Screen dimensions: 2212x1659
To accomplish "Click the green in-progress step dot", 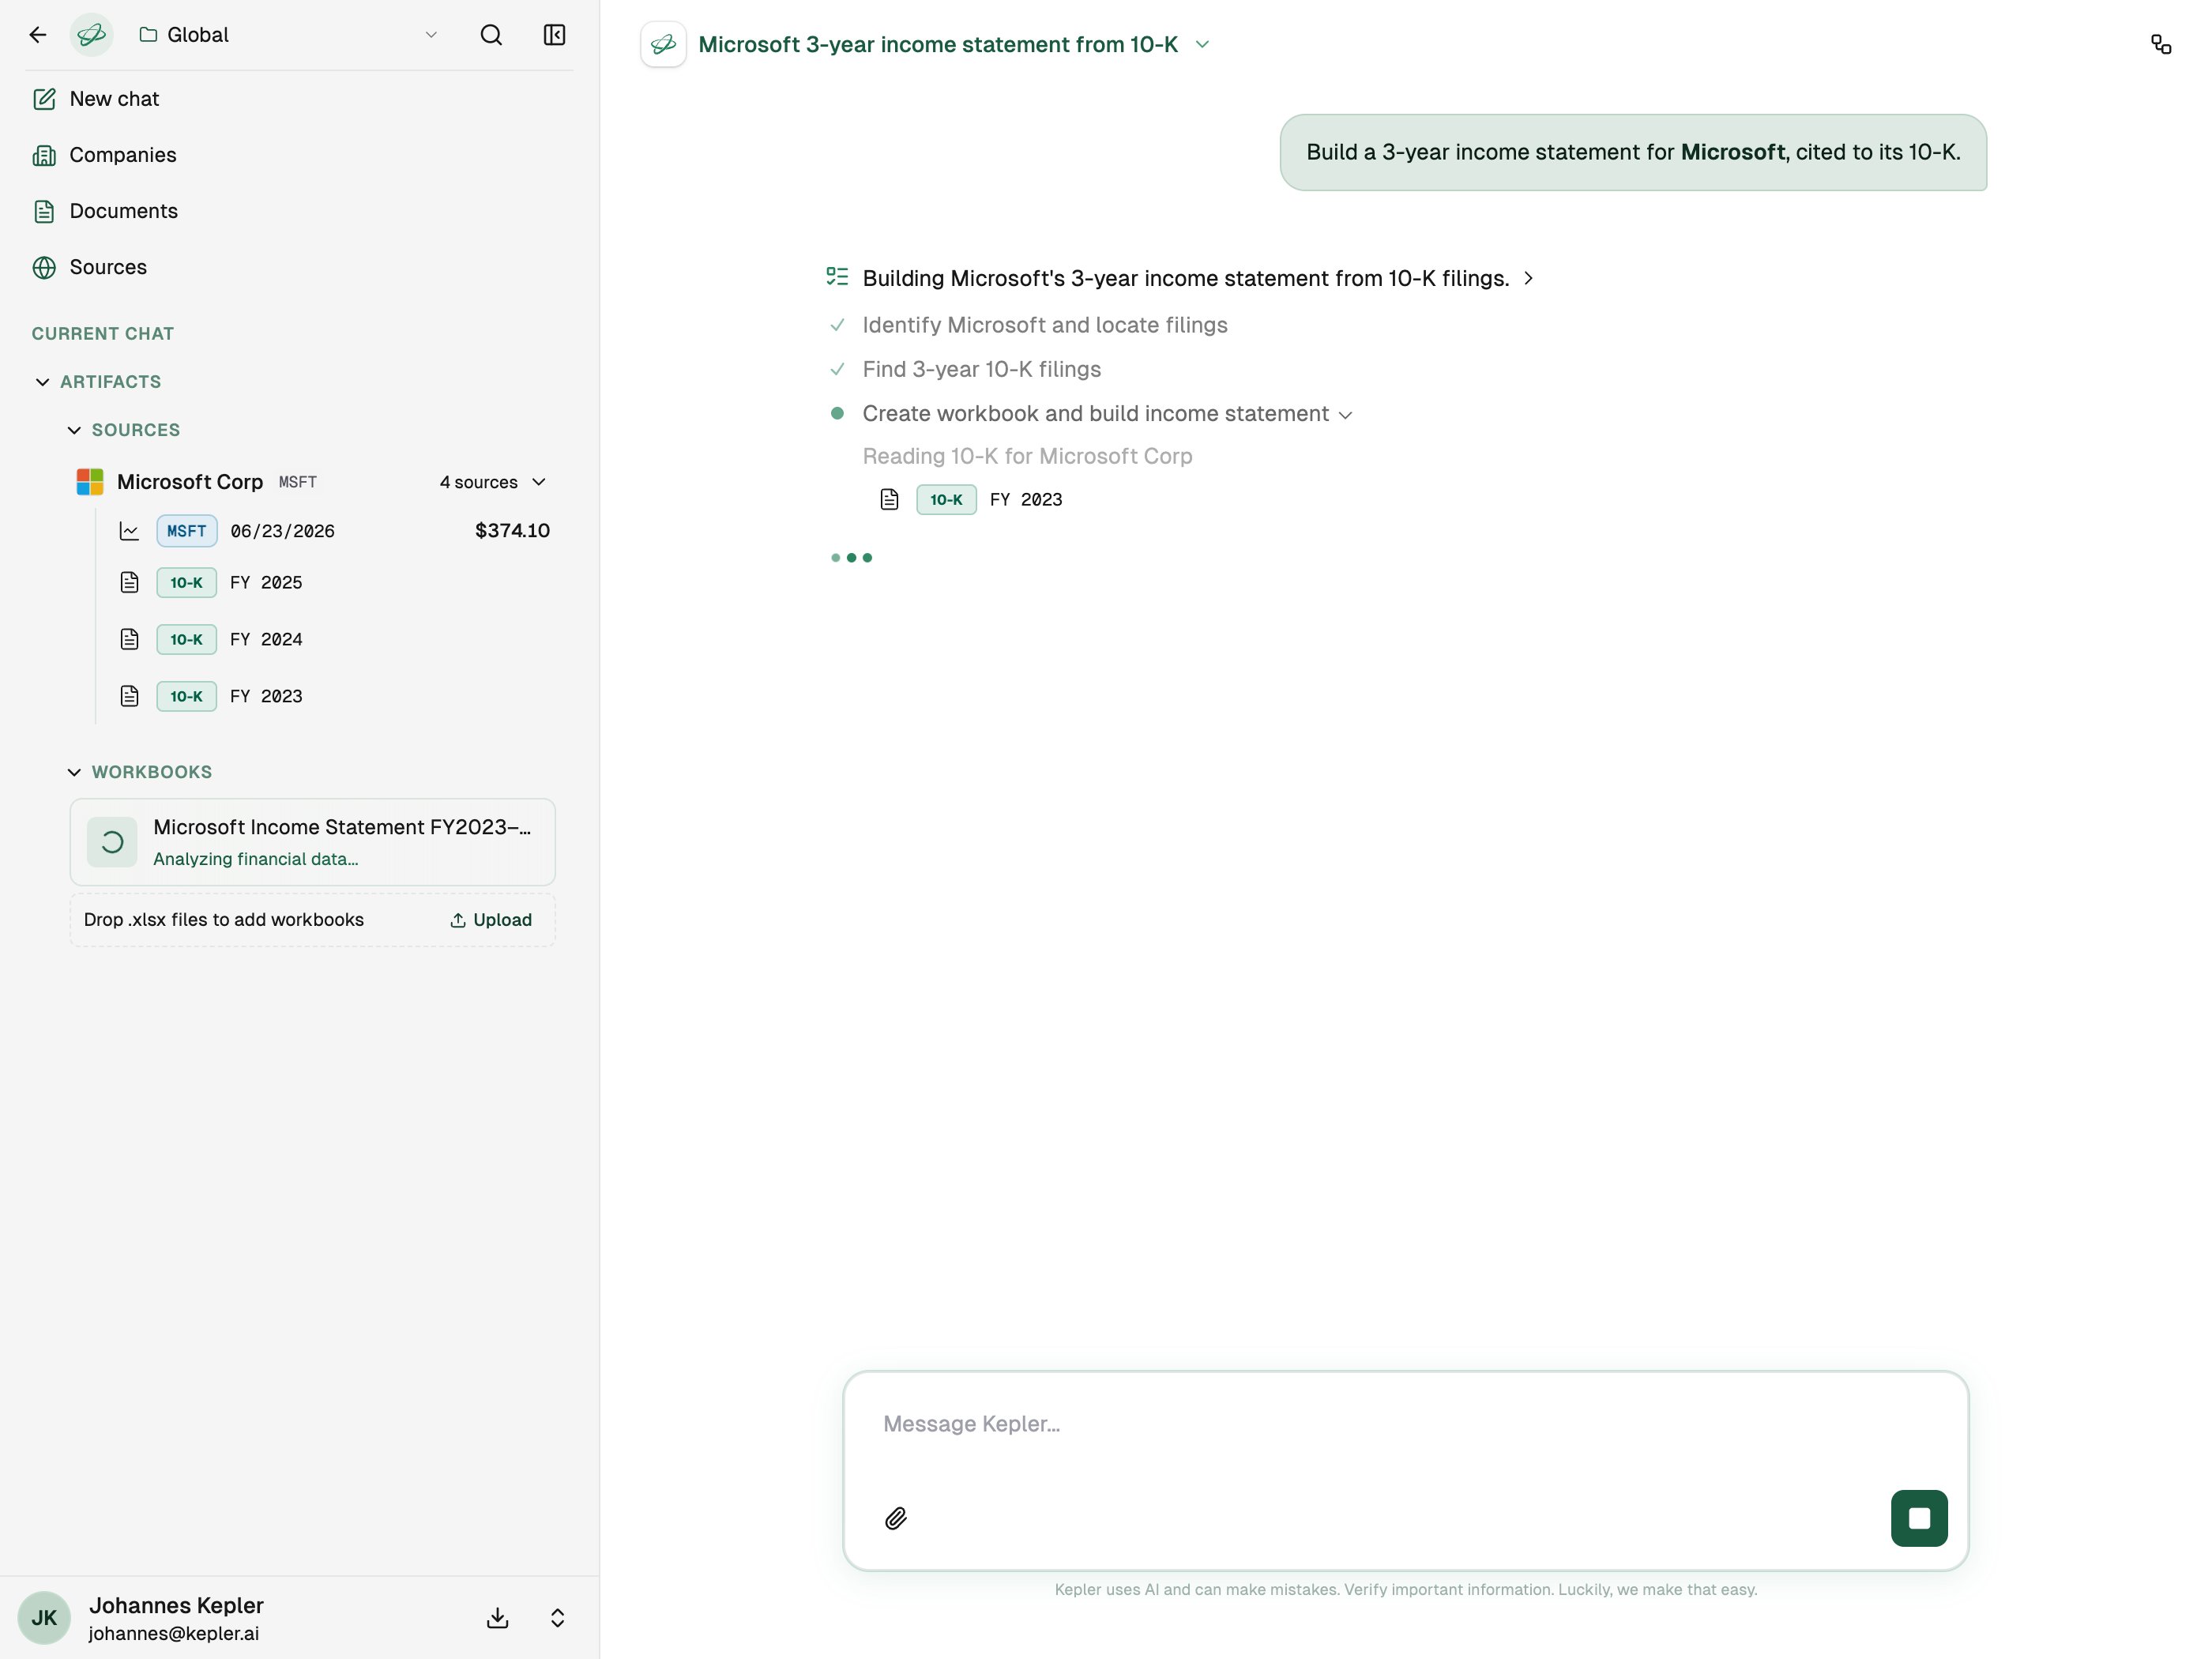I will [837, 413].
